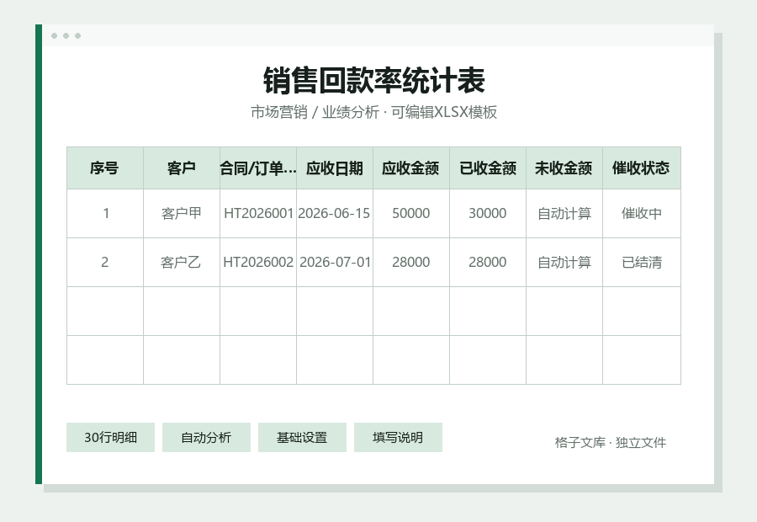The height and width of the screenshot is (522, 757).
Task: Select the cell with sequence number 1
Action: (105, 214)
